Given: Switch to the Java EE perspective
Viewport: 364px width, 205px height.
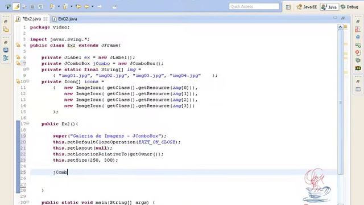Looking at the screenshot, I should click(307, 7).
